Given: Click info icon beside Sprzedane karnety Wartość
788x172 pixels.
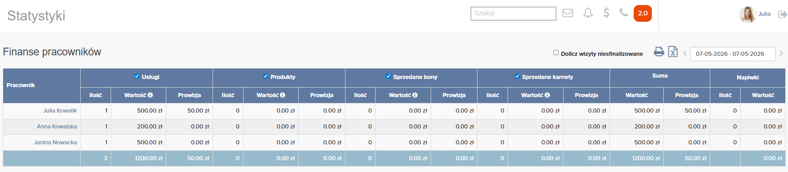Looking at the screenshot, I should coord(547,95).
